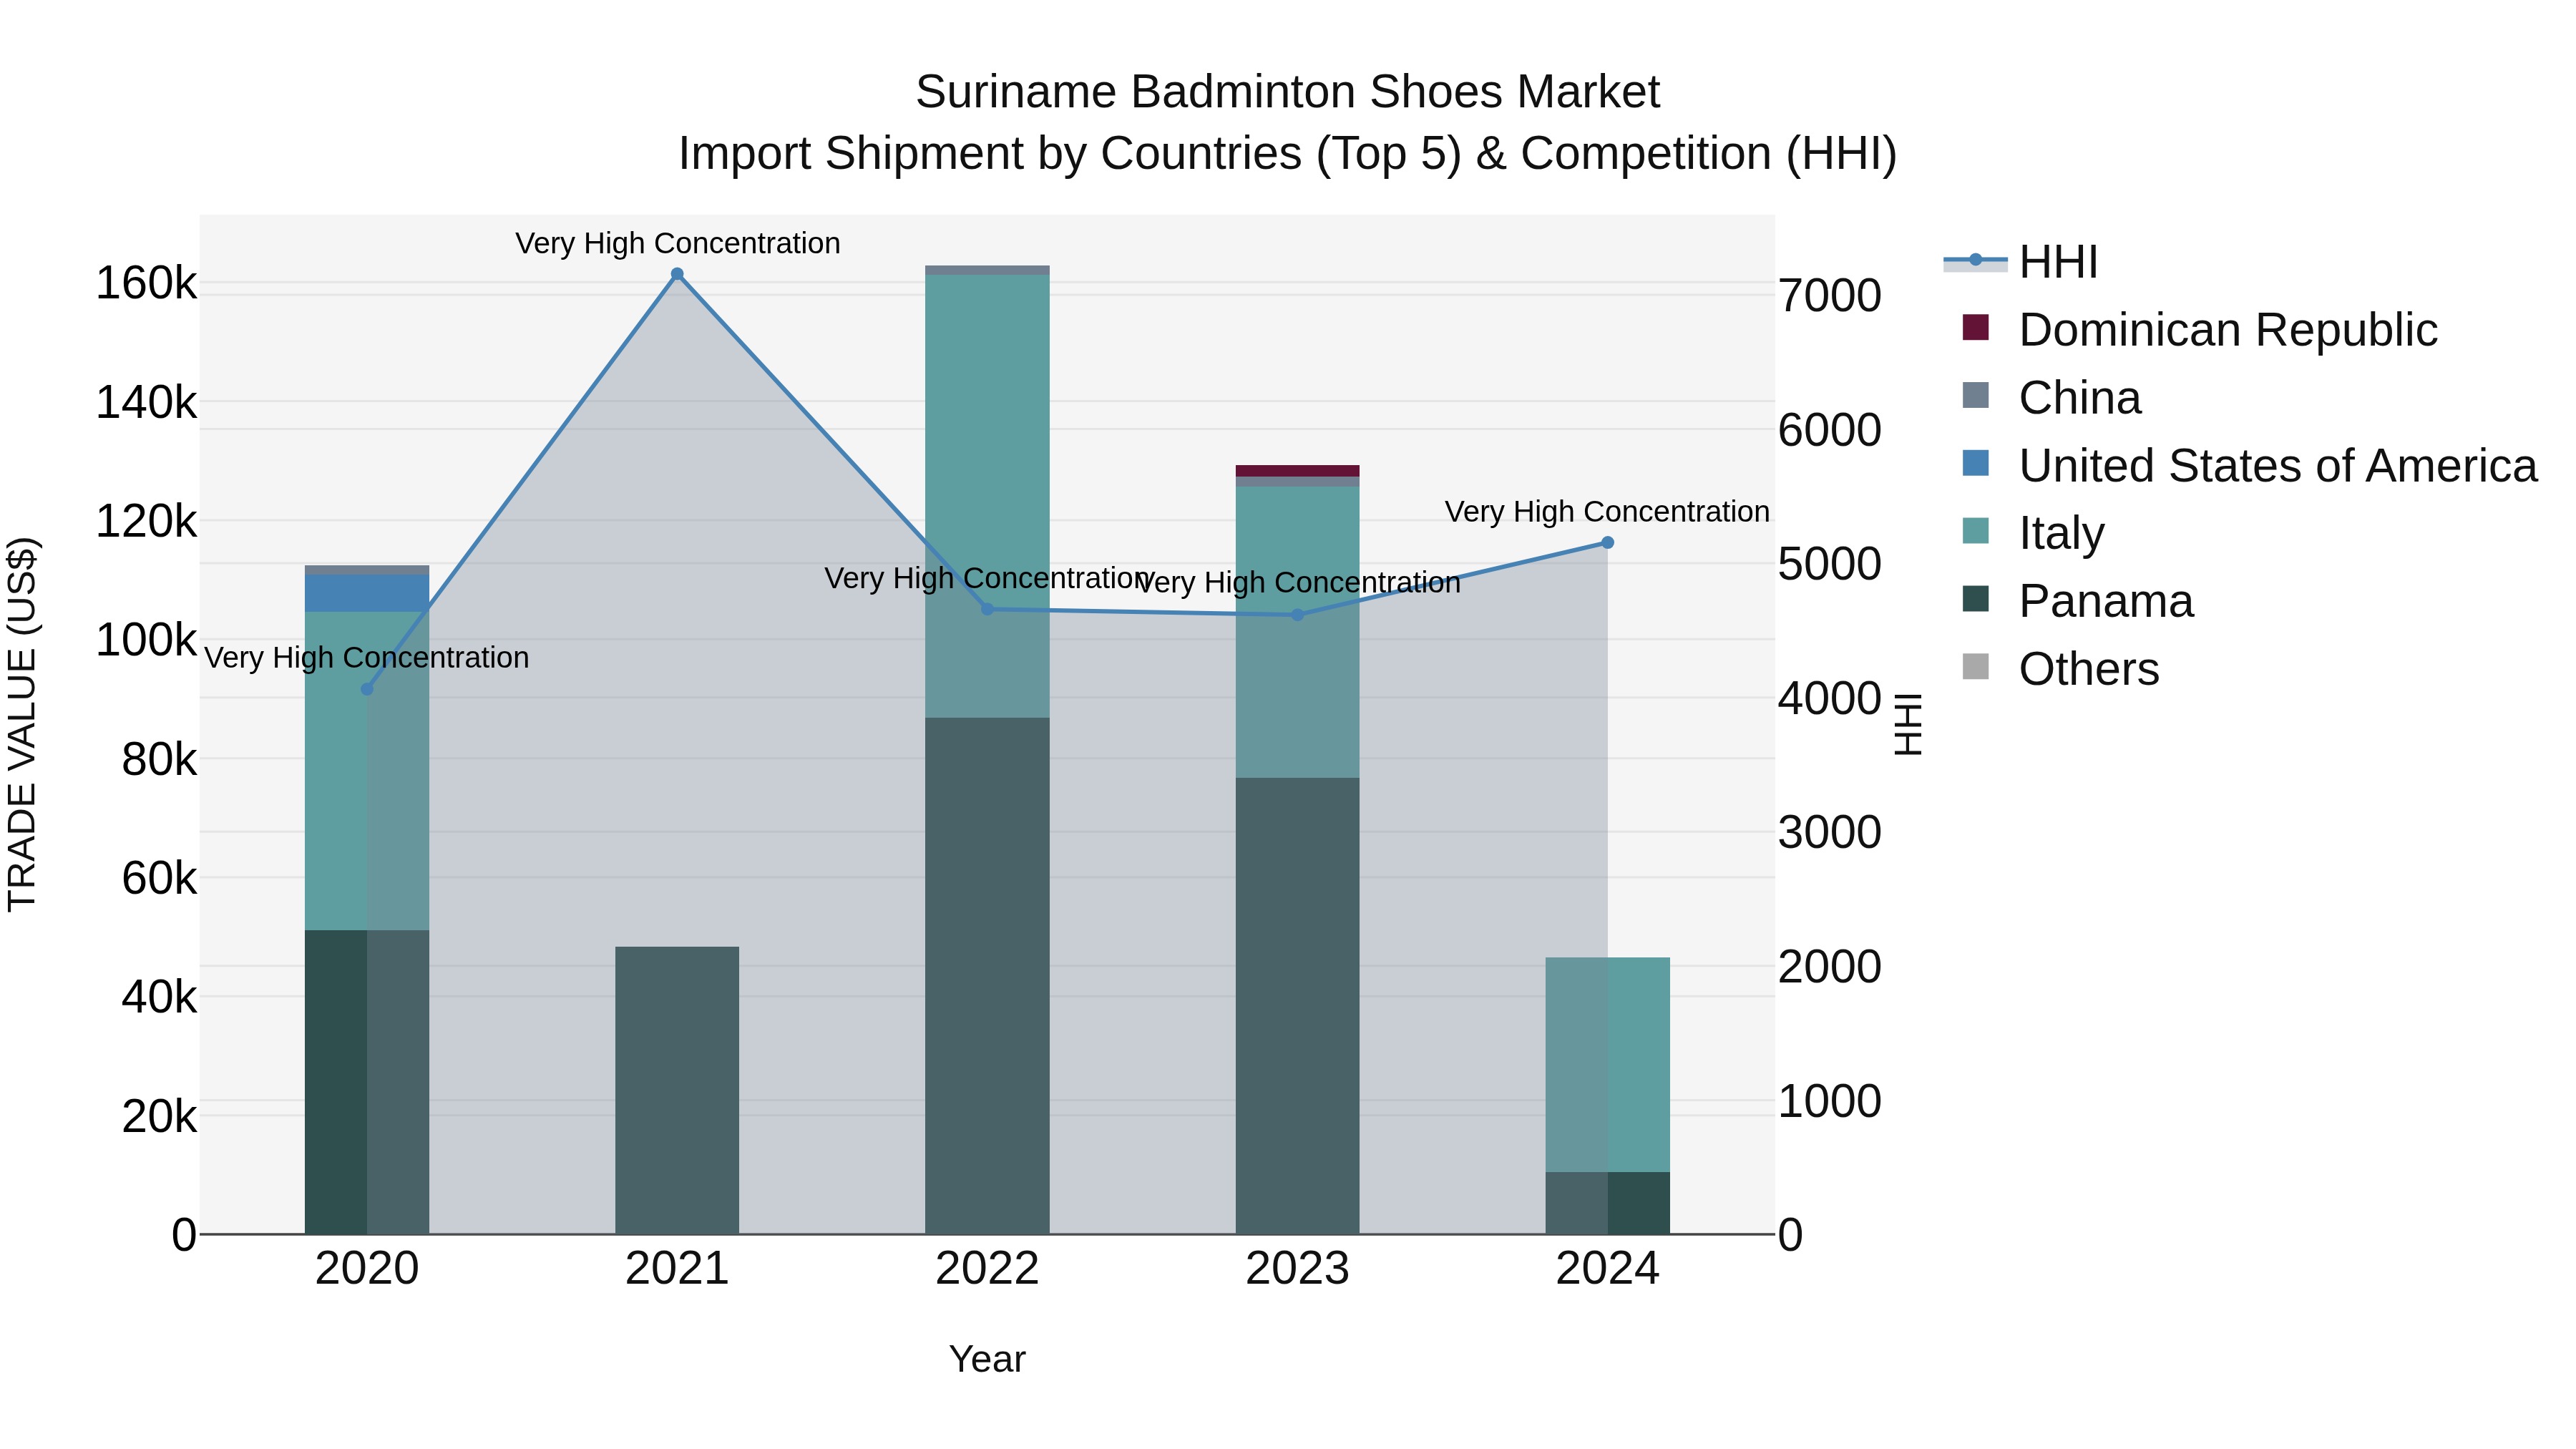
Task: Click the 2021 Panama bar
Action: 677,1090
